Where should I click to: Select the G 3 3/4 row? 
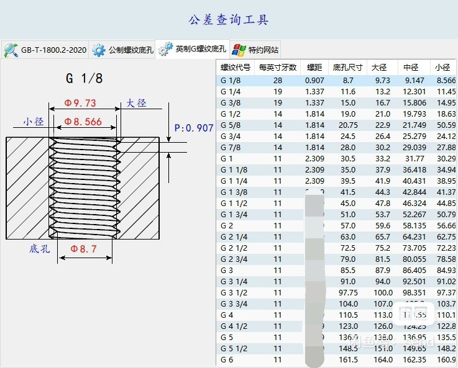tap(336, 304)
